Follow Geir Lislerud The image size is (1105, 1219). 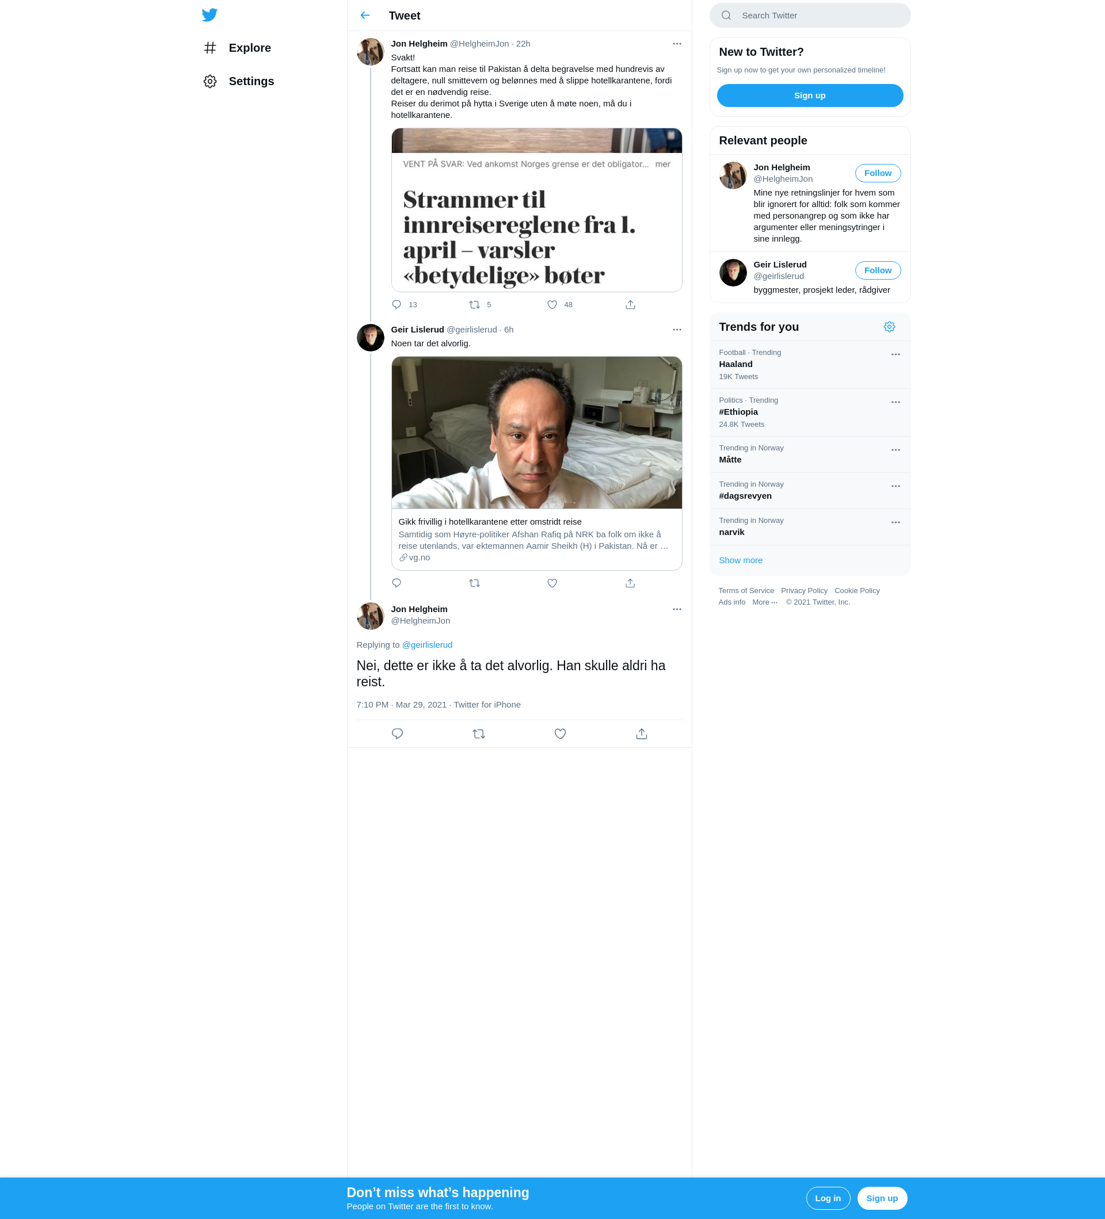pyautogui.click(x=878, y=270)
